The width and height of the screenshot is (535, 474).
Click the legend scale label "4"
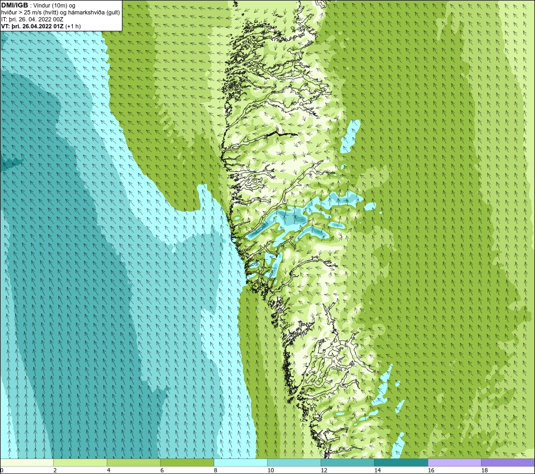point(109,471)
